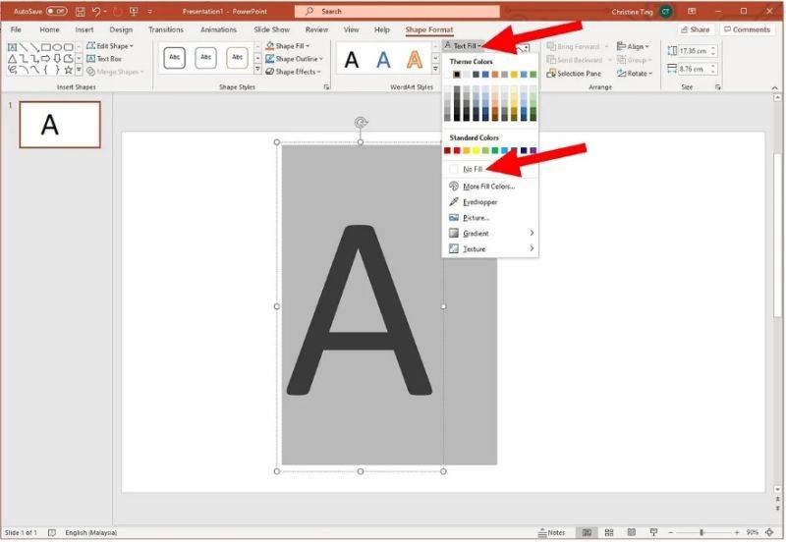
Task: Open the File tab
Action: tap(16, 29)
